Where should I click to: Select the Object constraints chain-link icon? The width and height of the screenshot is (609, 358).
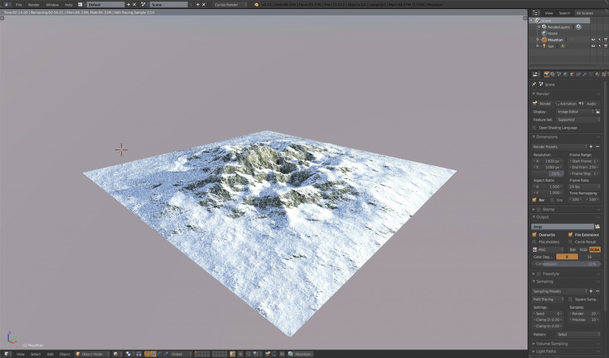point(578,74)
